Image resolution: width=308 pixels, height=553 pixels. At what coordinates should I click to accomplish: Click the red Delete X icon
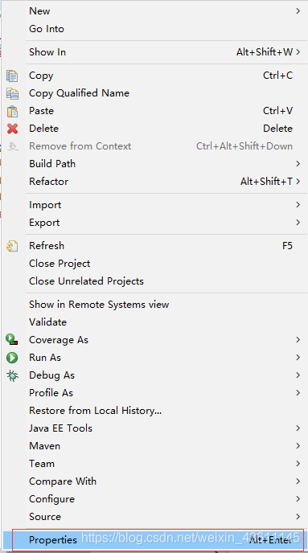[x=12, y=129]
